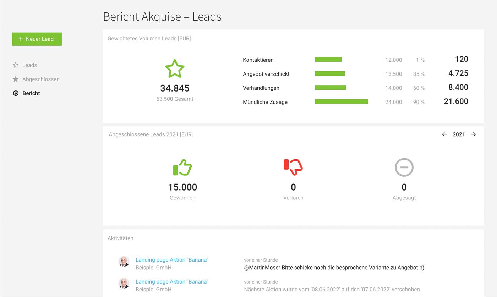
Task: Click the Abgeschlossene Leads 2021 heading
Action: click(151, 134)
